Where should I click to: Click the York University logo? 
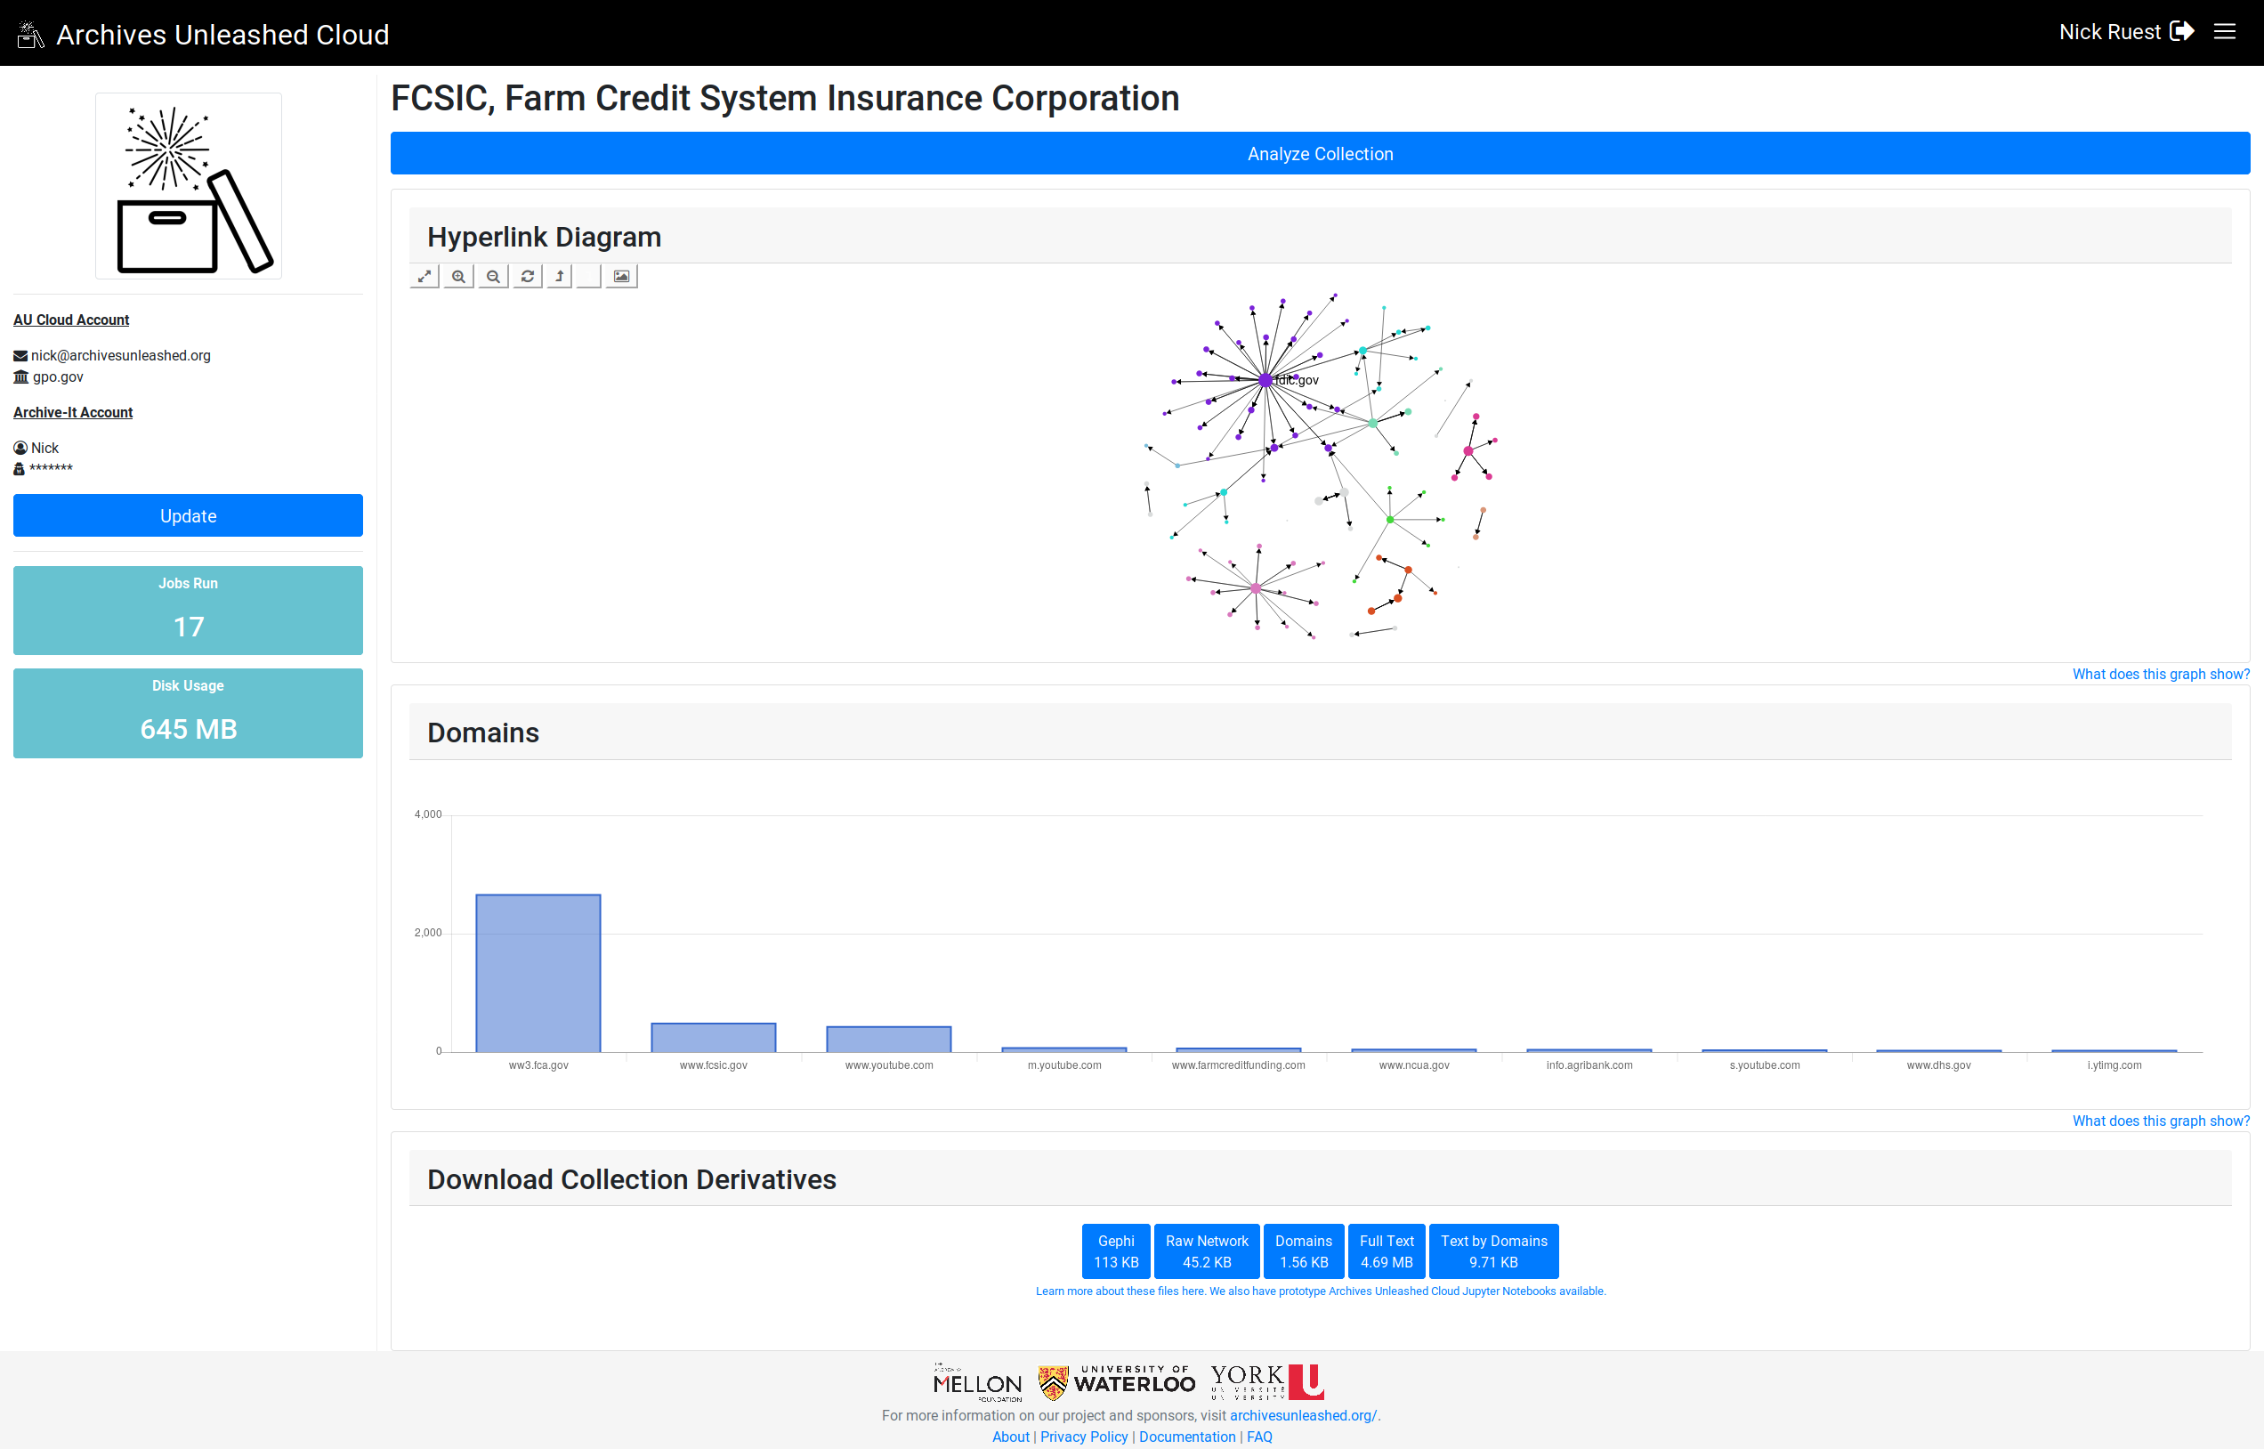pos(1267,1381)
